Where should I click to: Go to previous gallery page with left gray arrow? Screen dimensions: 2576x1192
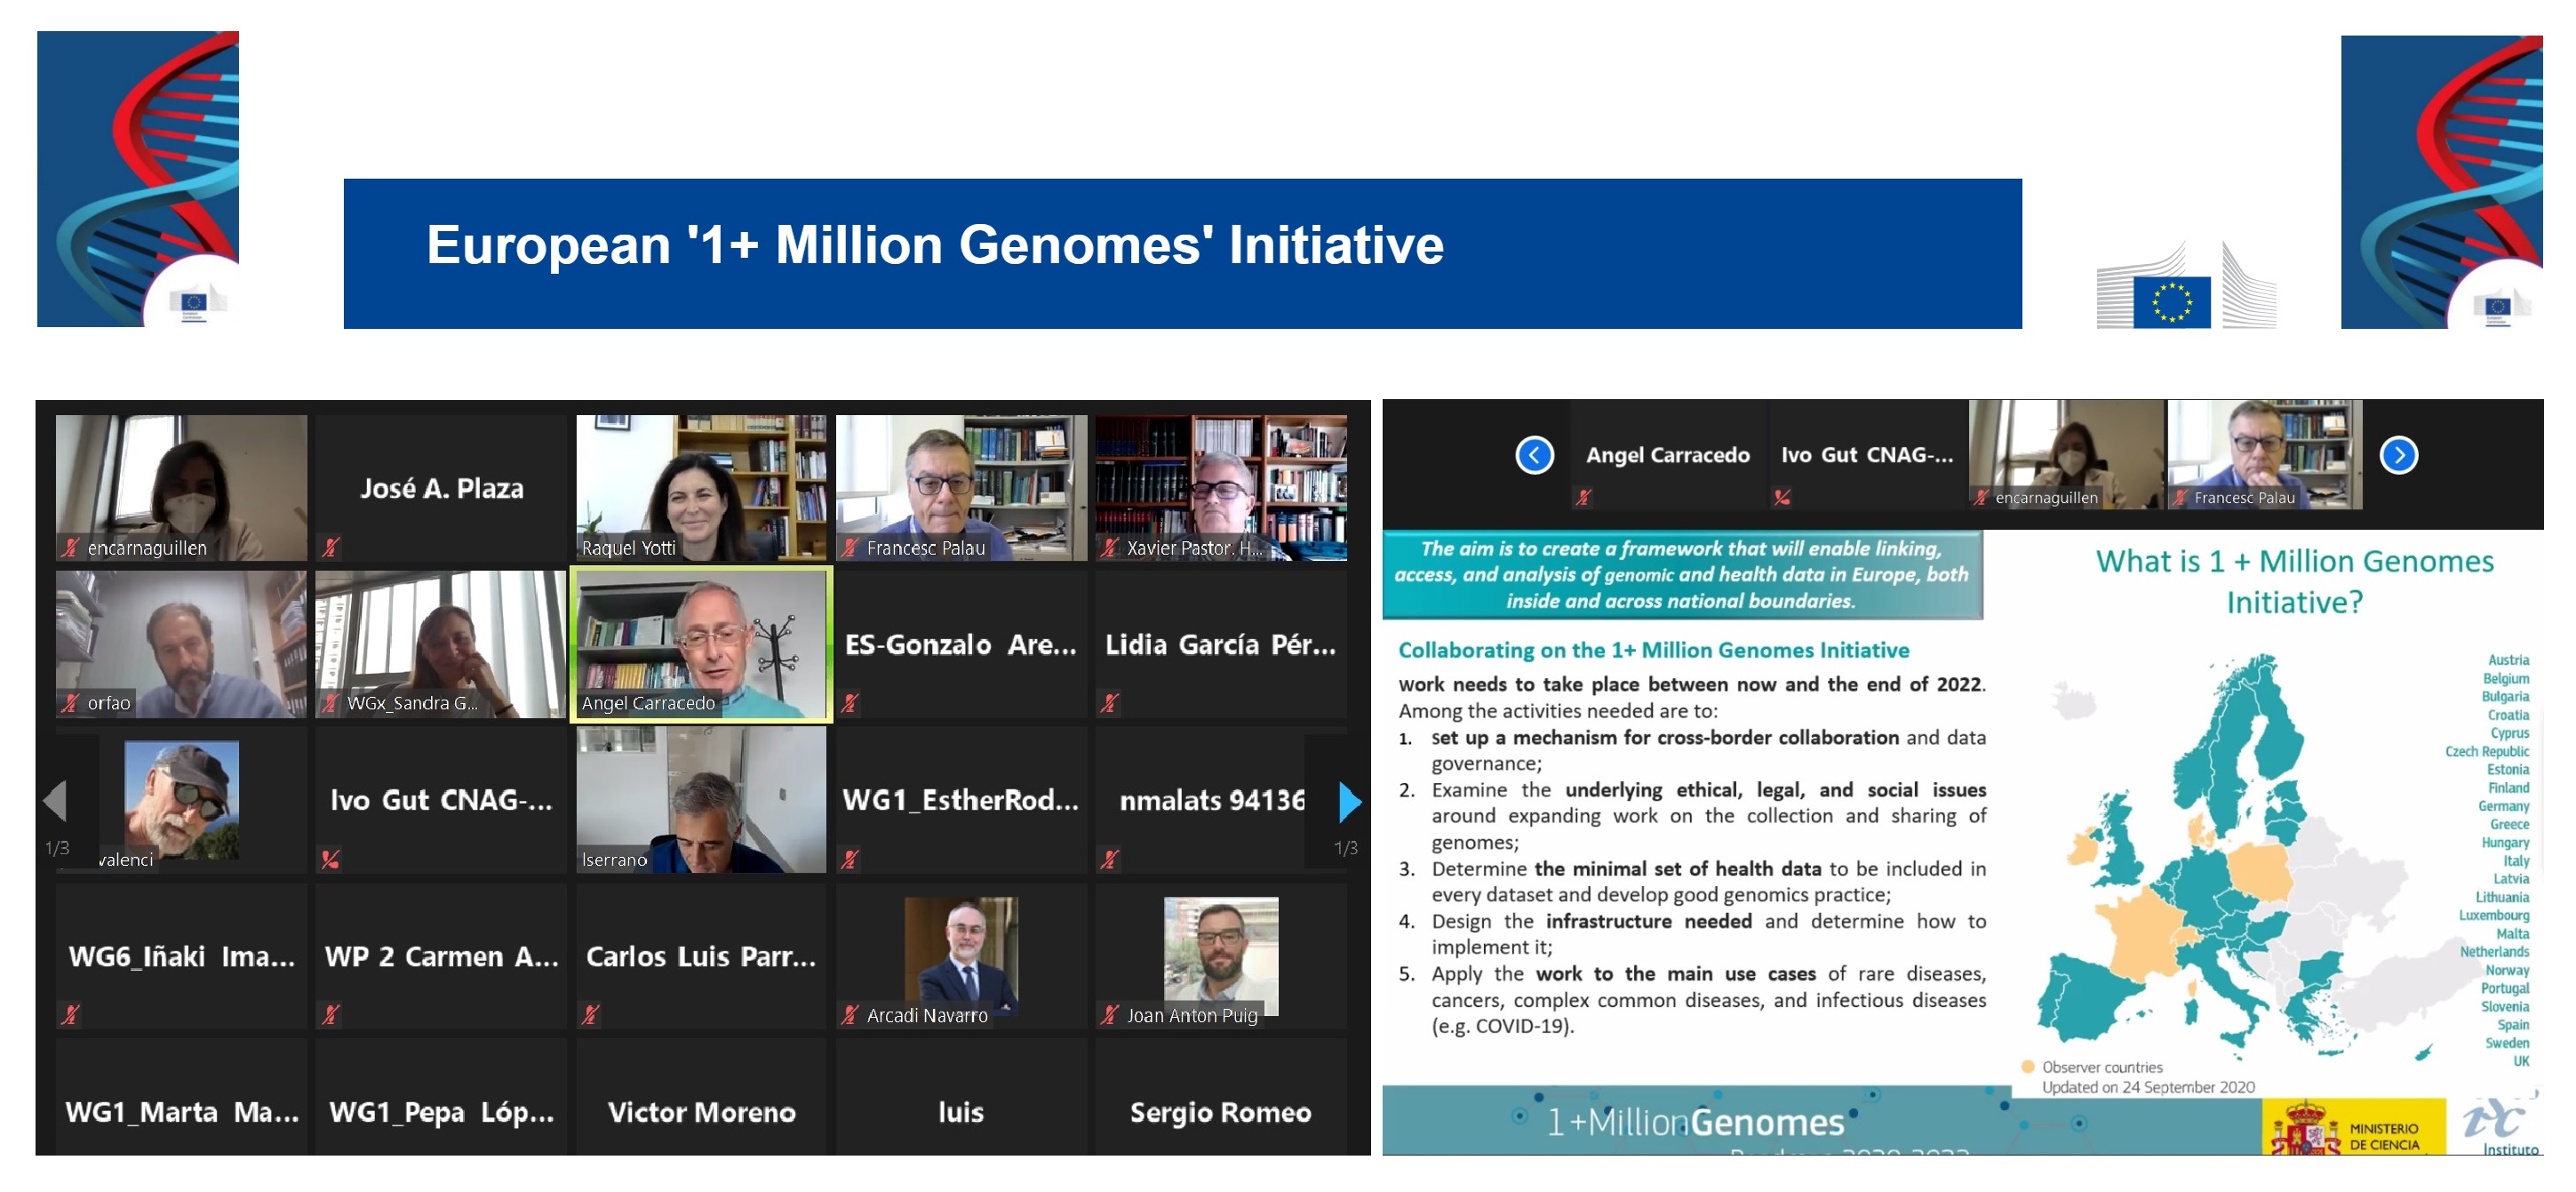click(56, 802)
